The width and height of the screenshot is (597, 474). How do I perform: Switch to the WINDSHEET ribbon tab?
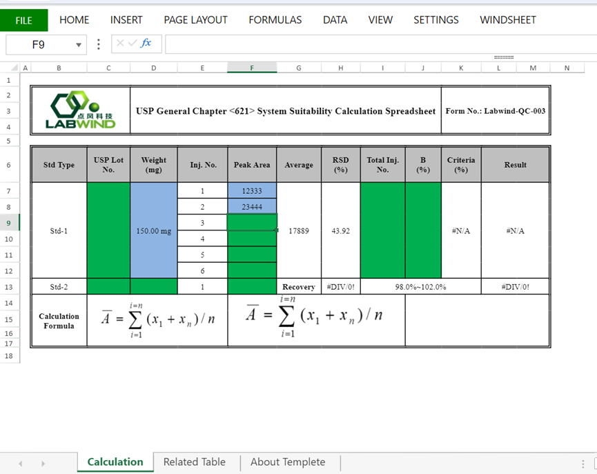coord(507,20)
